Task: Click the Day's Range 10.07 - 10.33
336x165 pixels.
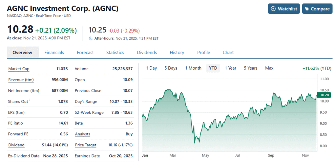Action: (x=120, y=102)
